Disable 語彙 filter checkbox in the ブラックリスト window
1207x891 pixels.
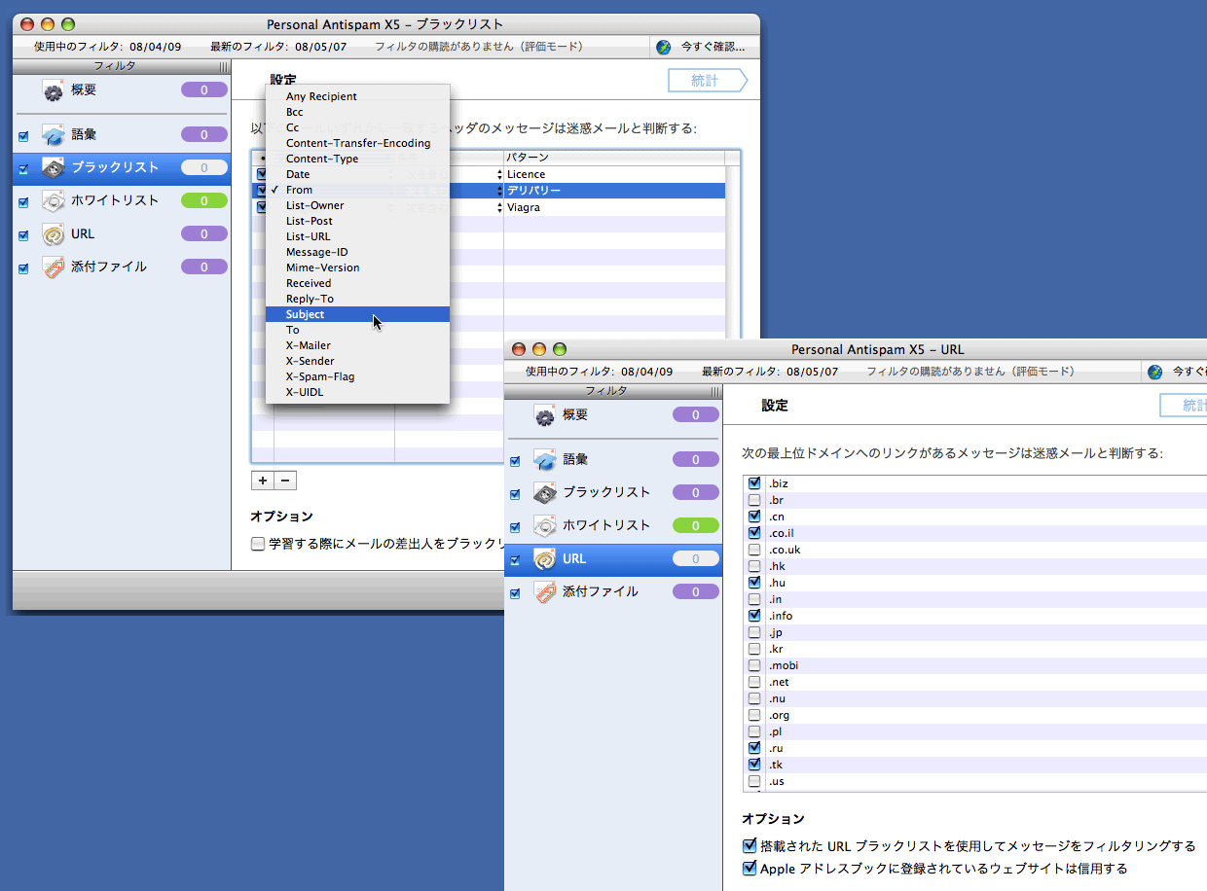(x=23, y=136)
